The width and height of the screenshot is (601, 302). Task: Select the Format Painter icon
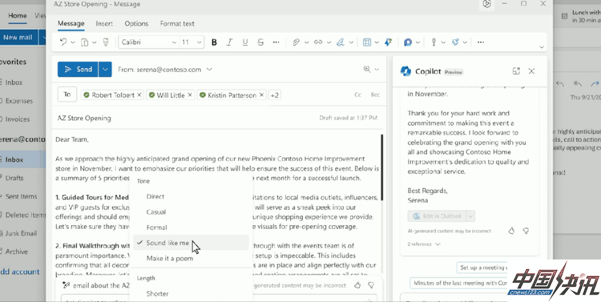click(x=106, y=42)
